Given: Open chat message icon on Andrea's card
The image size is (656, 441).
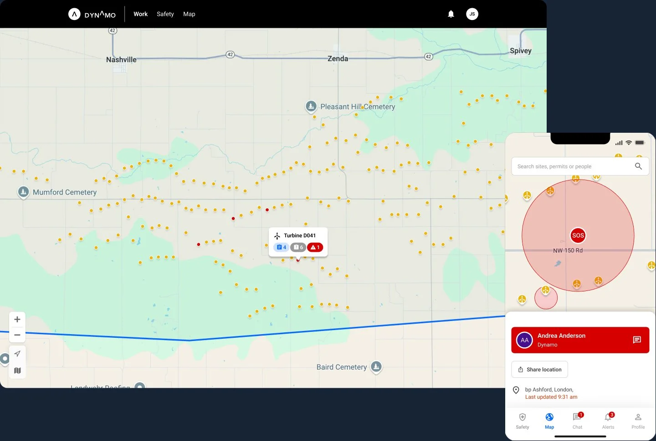Looking at the screenshot, I should point(637,340).
